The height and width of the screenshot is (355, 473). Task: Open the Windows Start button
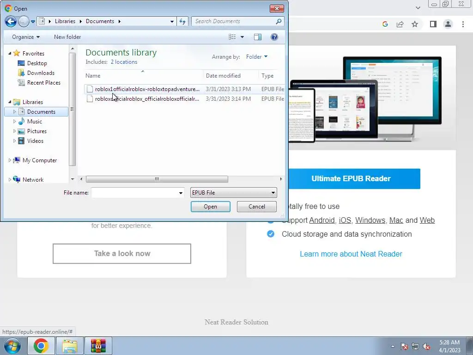[12, 346]
